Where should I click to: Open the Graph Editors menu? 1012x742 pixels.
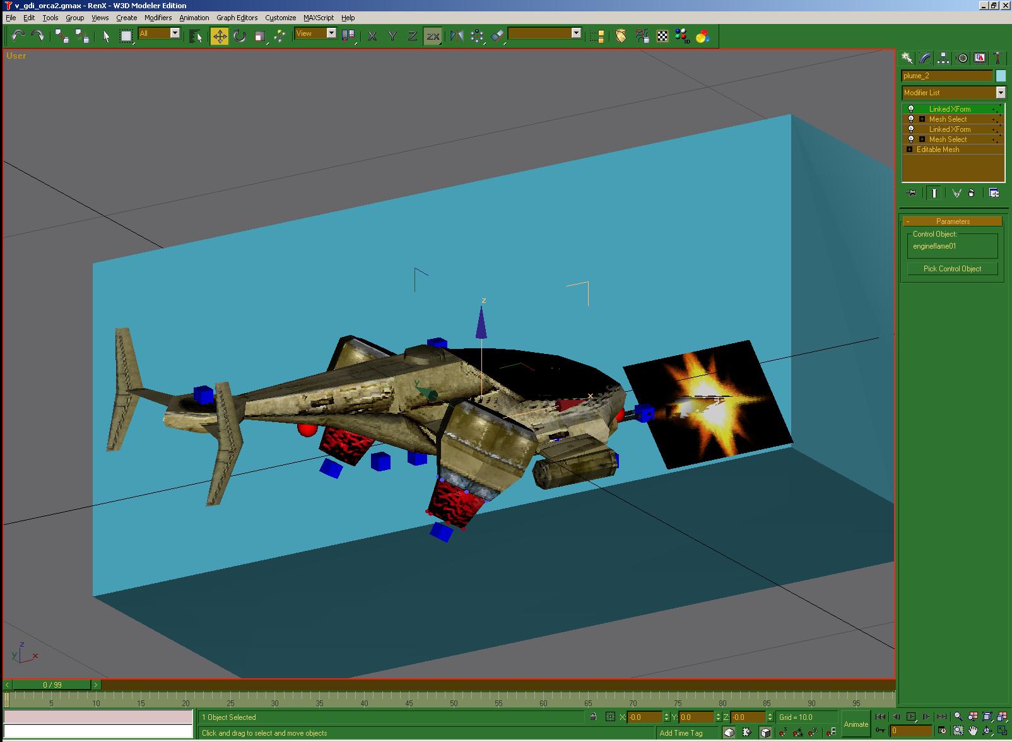[237, 18]
